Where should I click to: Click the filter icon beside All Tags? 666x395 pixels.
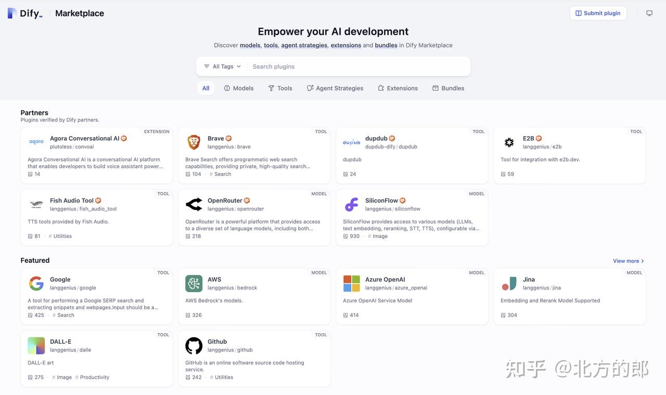point(207,67)
